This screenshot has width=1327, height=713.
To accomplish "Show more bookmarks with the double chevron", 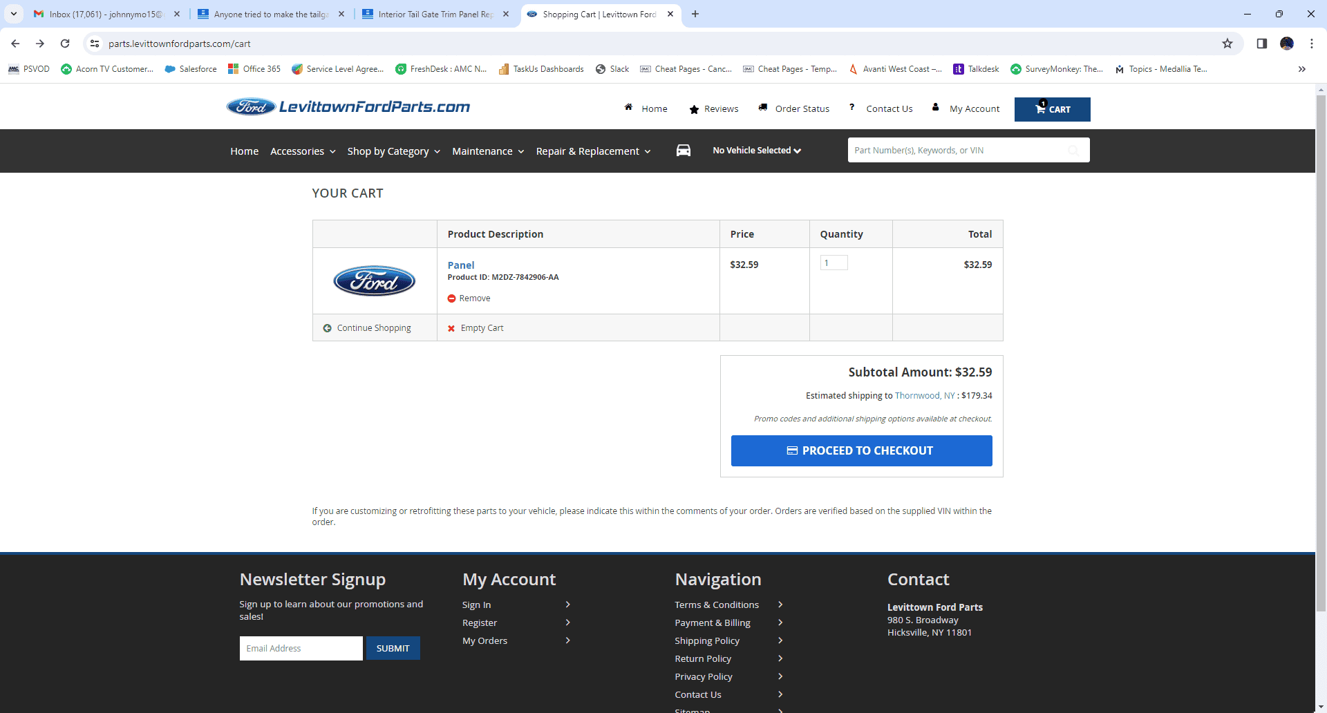I will click(1302, 69).
